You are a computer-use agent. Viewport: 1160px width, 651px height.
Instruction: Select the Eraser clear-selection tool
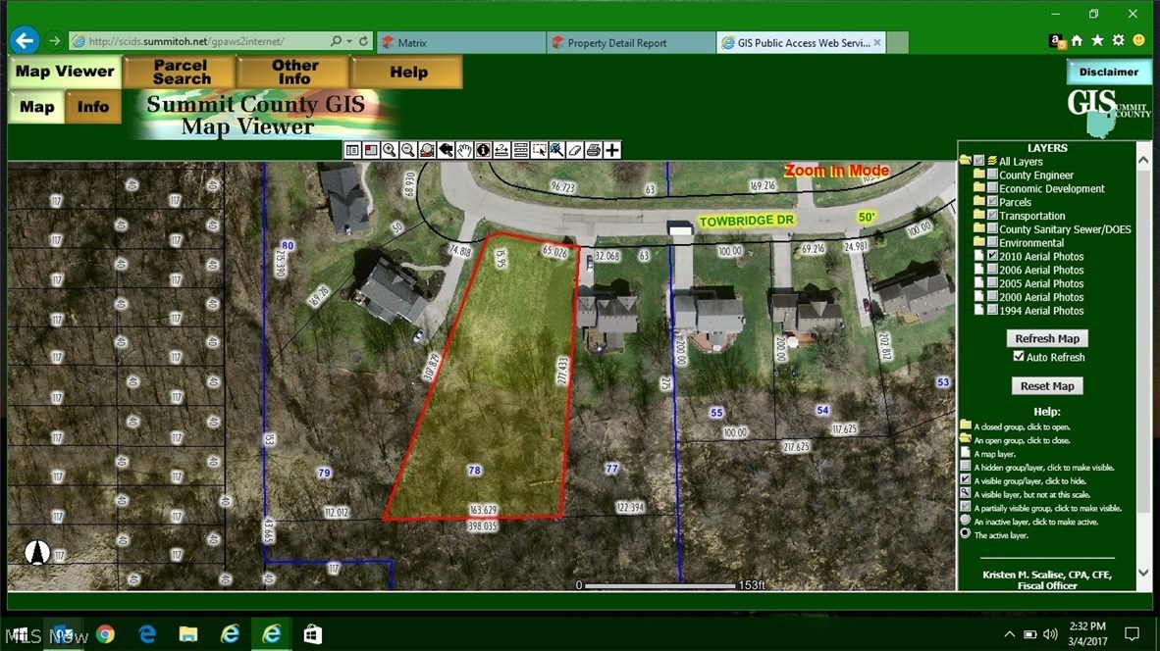tap(575, 150)
